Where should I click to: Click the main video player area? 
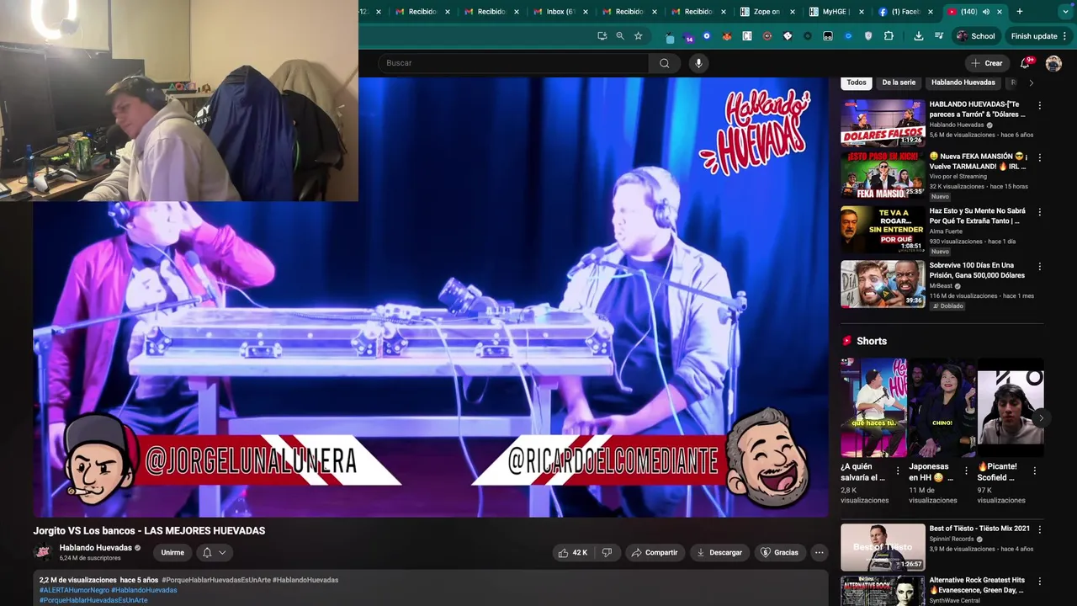click(x=431, y=297)
